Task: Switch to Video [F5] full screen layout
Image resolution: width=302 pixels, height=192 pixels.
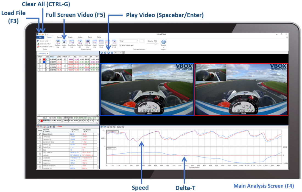Action: click(64, 44)
